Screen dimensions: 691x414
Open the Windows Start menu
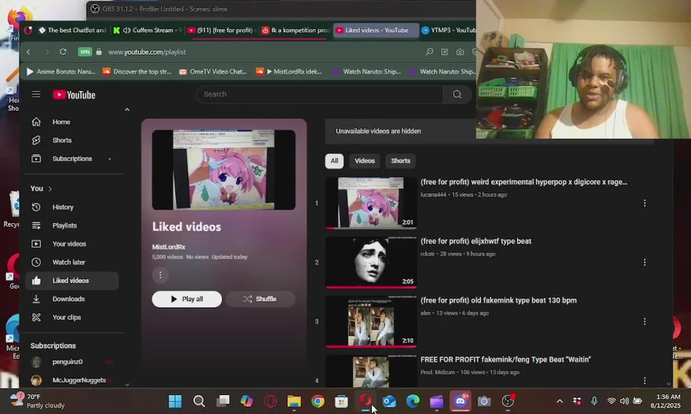(x=175, y=401)
